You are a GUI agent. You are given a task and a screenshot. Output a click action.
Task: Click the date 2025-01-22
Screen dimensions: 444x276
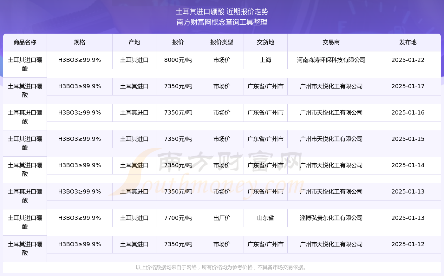point(408,60)
